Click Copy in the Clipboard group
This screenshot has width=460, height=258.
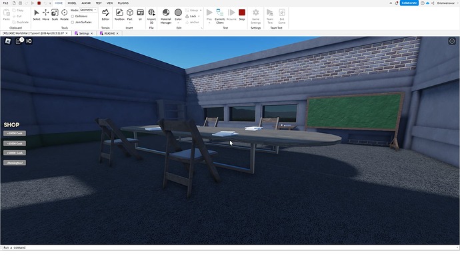[x=18, y=10]
